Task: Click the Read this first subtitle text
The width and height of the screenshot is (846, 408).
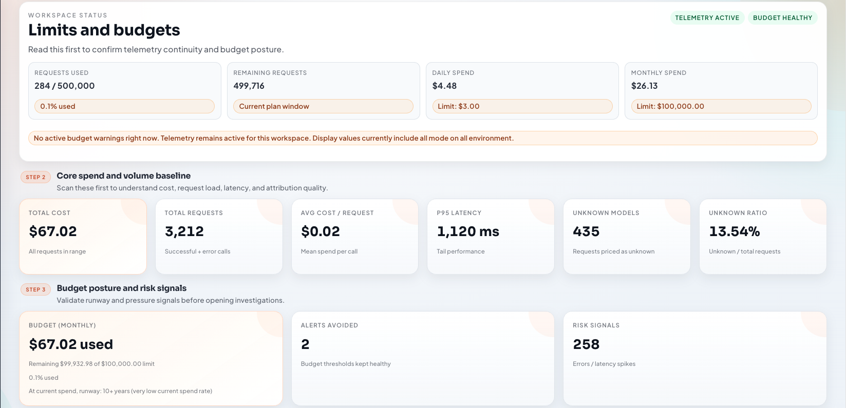Action: [156, 50]
